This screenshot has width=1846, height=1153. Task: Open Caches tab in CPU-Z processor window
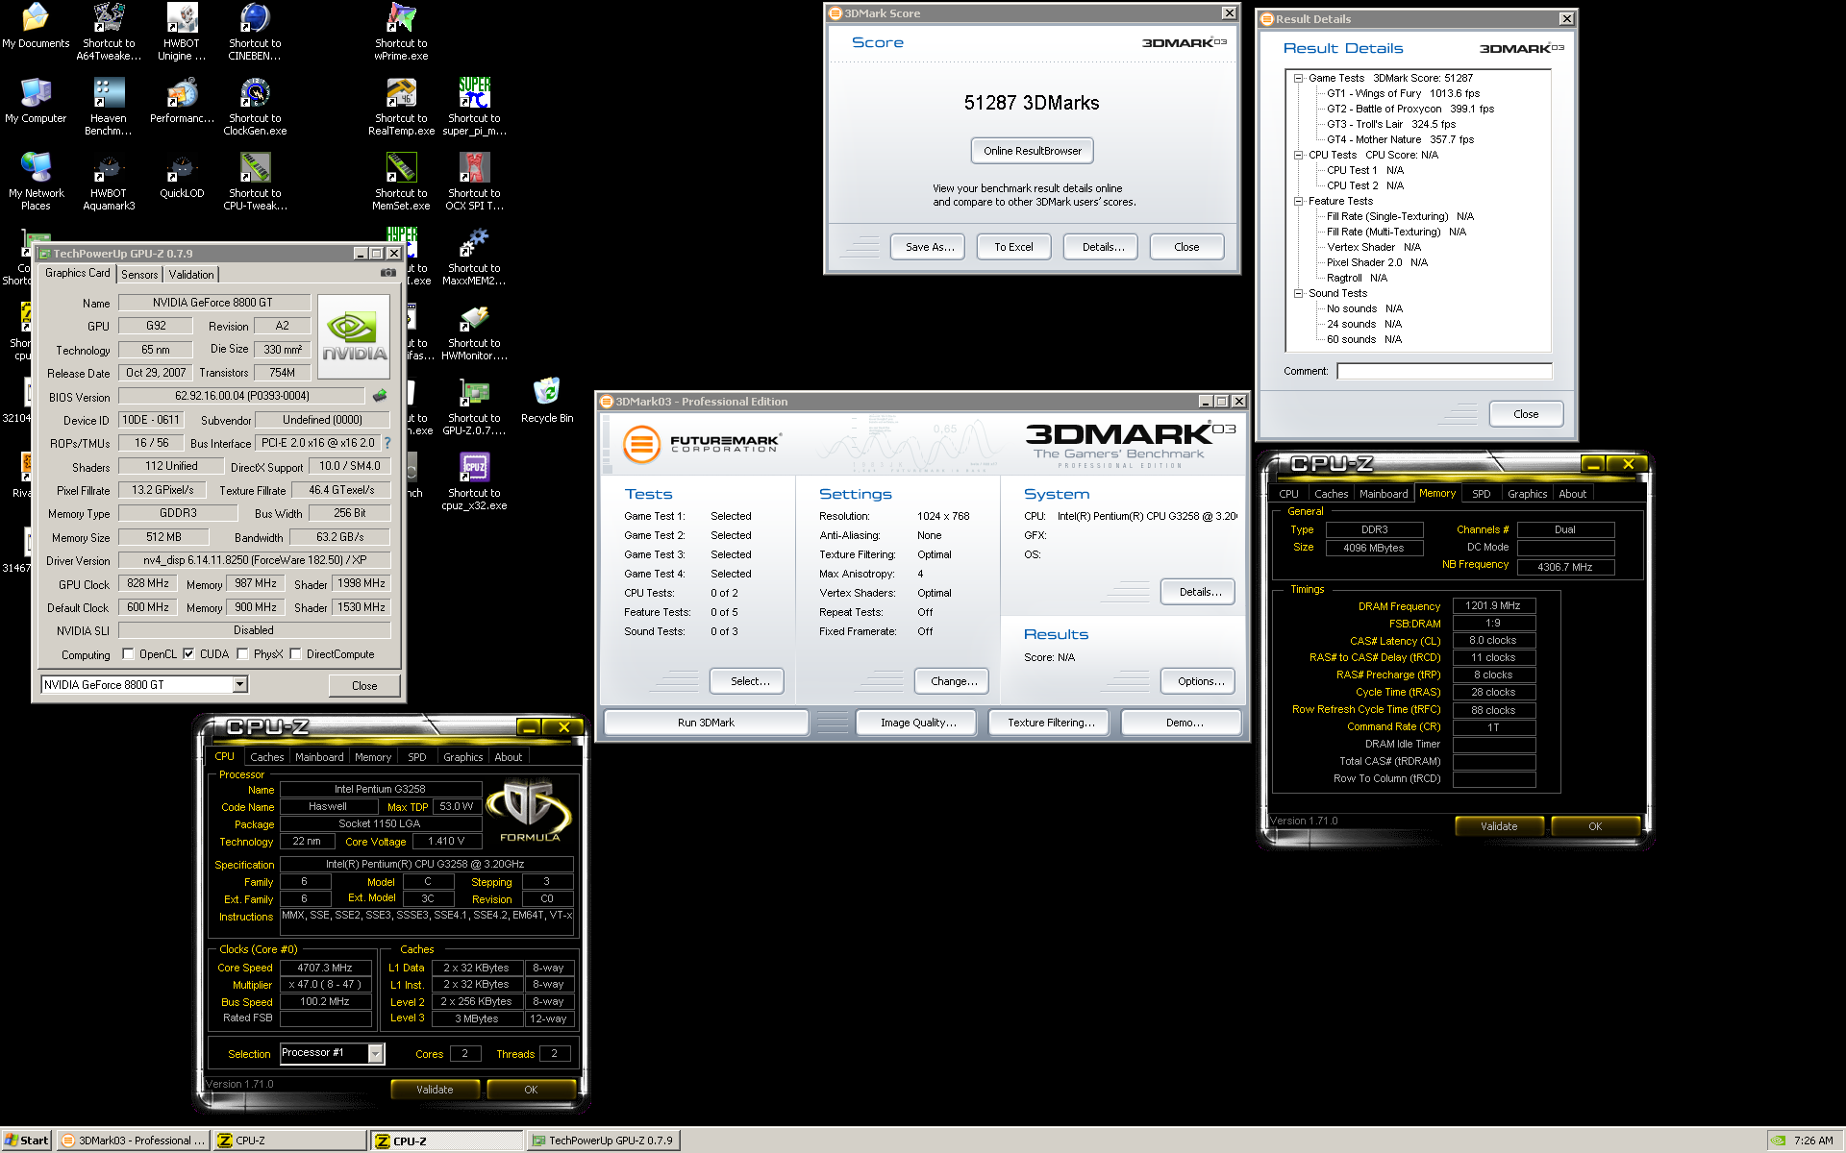pyautogui.click(x=266, y=757)
